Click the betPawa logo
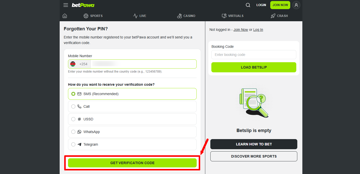 pyautogui.click(x=83, y=5)
